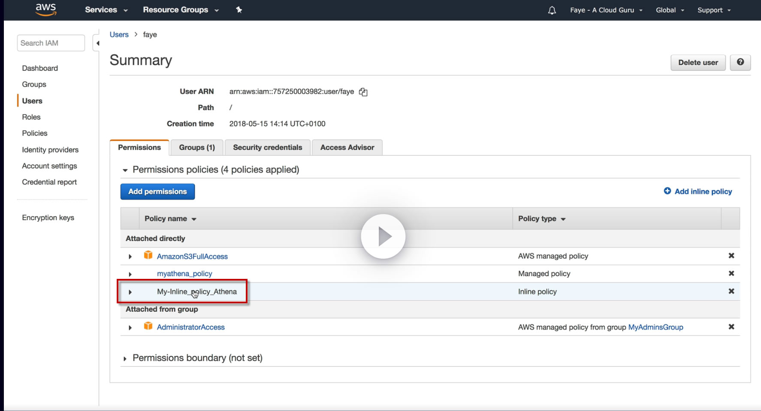Collapse the Permissions policies section
Screen dimensions: 761x411
pyautogui.click(x=125, y=170)
